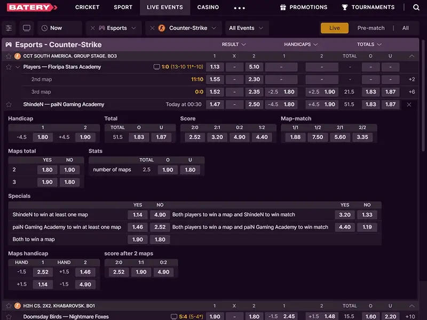427x320 pixels.
Task: Pick ShindeN to win at least one map YES 1.14
Action: 138,215
